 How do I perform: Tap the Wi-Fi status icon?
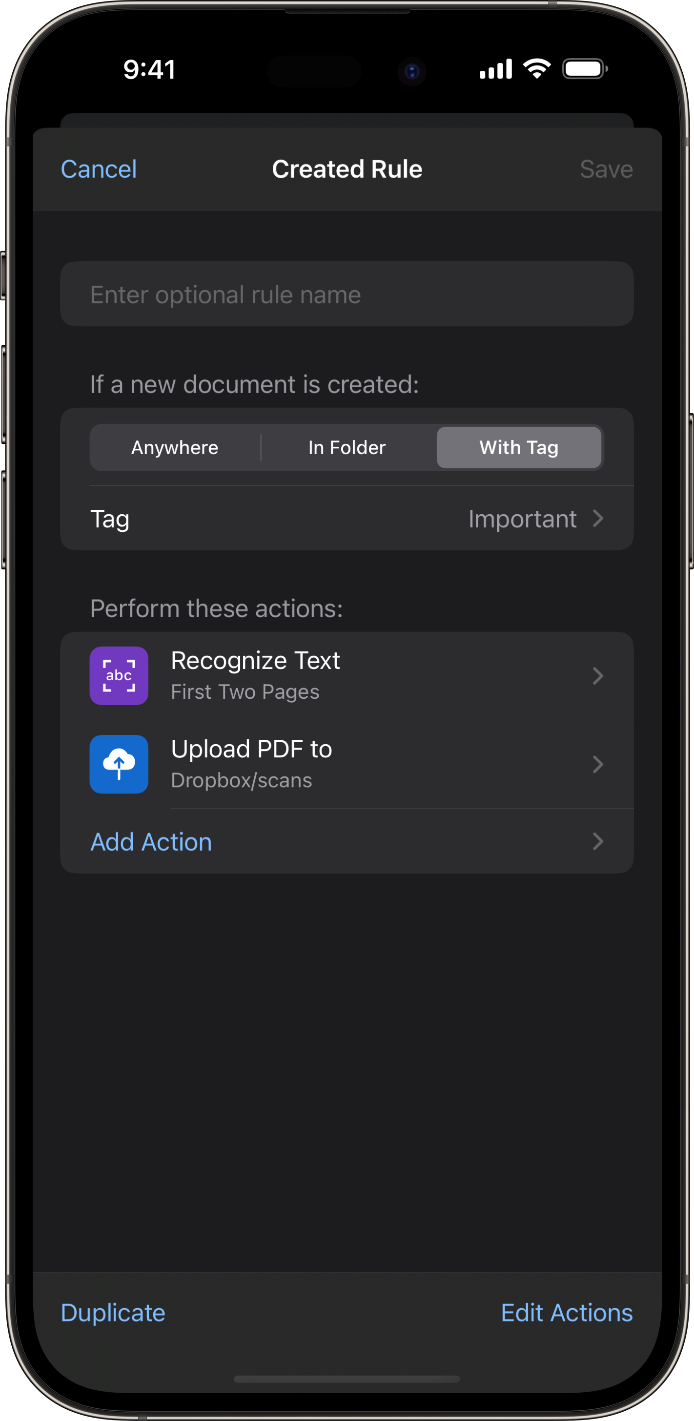point(536,68)
